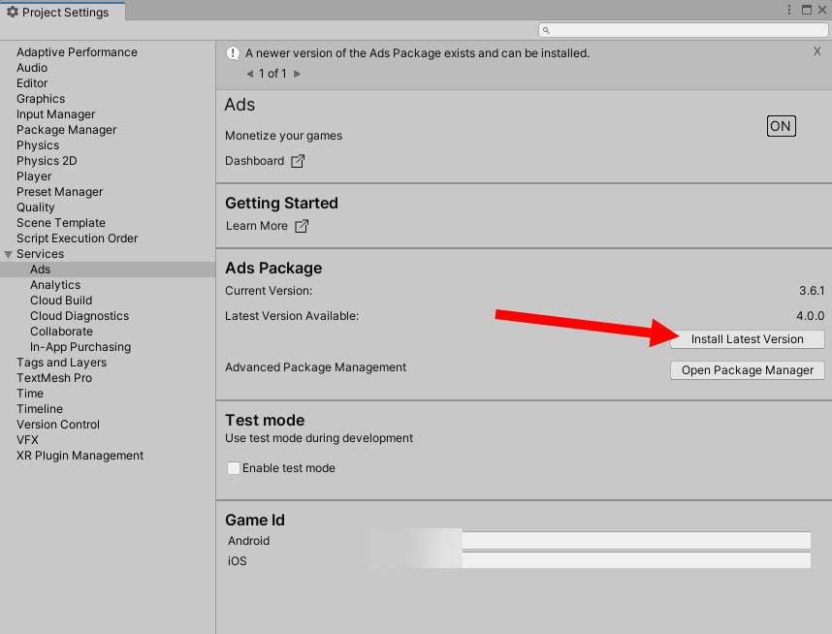Go to next notification arrow
832x634 pixels.
pyautogui.click(x=297, y=74)
